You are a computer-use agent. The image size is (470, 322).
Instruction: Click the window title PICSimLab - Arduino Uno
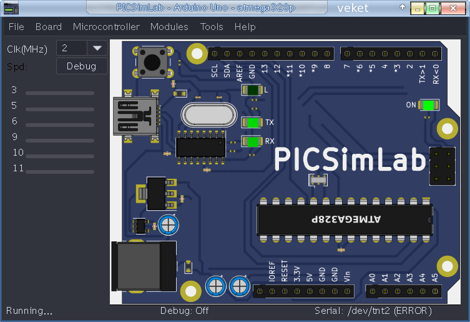pyautogui.click(x=205, y=8)
